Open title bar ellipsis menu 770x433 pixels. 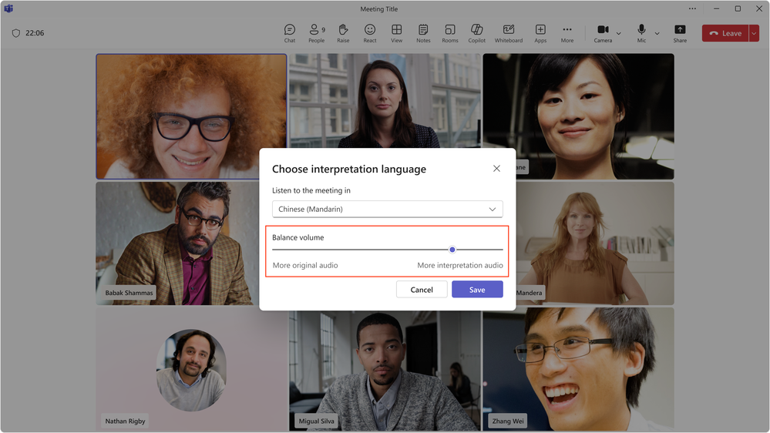pyautogui.click(x=692, y=8)
